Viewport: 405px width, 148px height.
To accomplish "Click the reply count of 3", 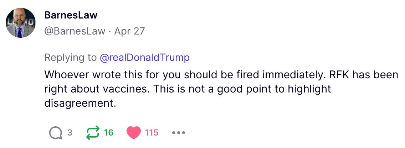I will 70,133.
